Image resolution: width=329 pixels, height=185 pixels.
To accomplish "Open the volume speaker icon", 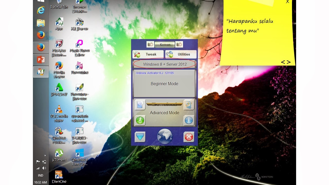I will coord(44,168).
